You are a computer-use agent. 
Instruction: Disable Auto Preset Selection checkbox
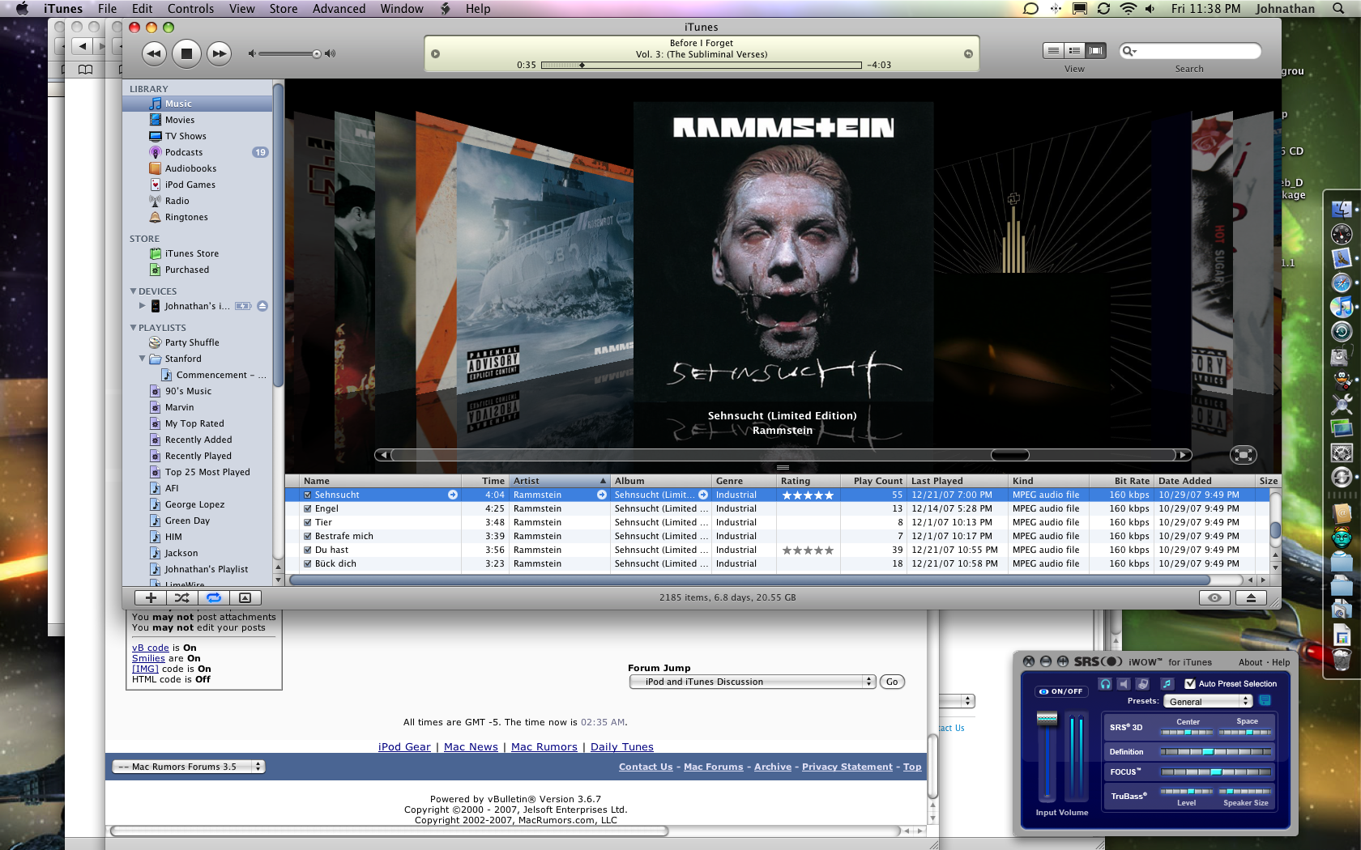(1190, 684)
